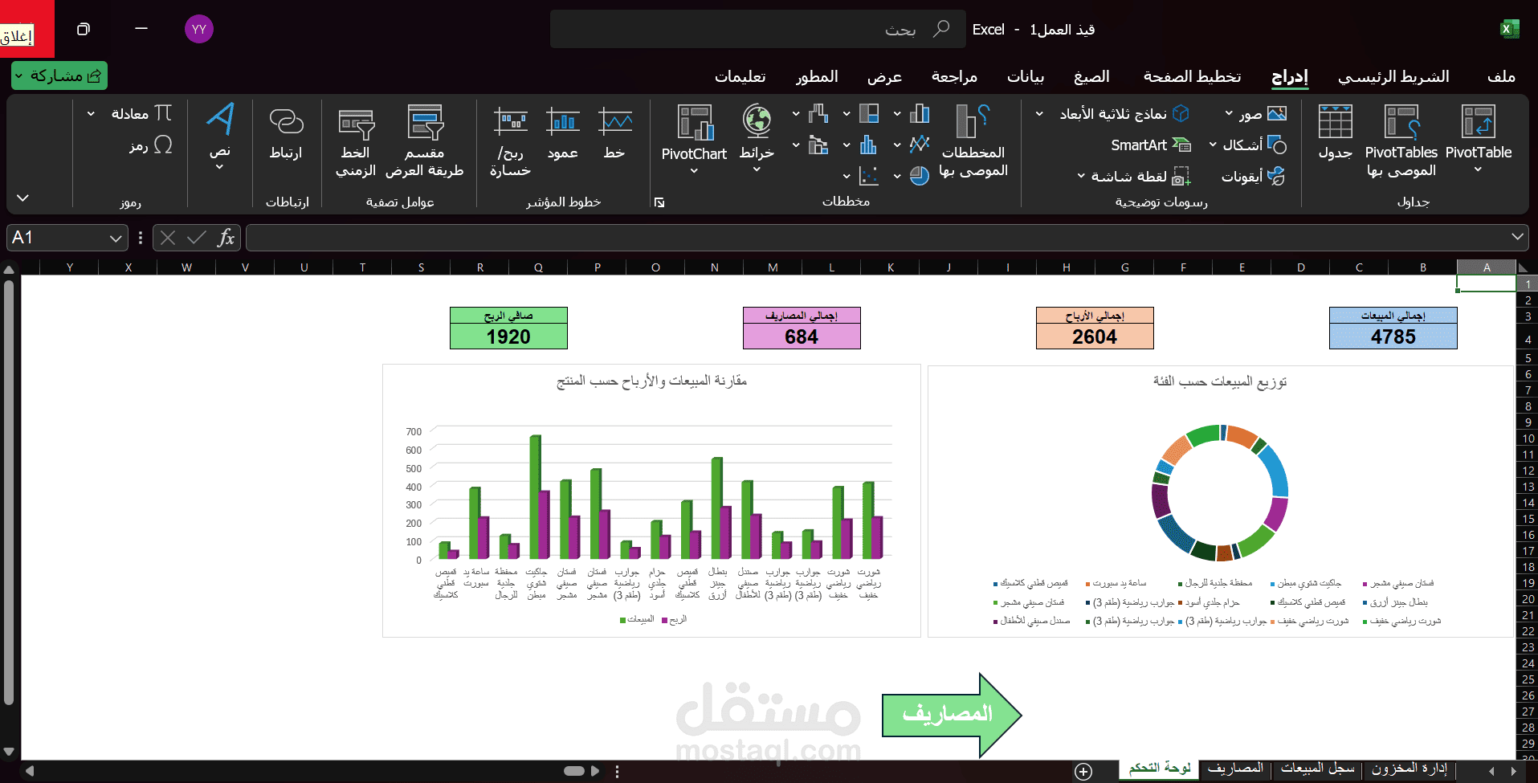Expand the formula bar chevron

1517,237
